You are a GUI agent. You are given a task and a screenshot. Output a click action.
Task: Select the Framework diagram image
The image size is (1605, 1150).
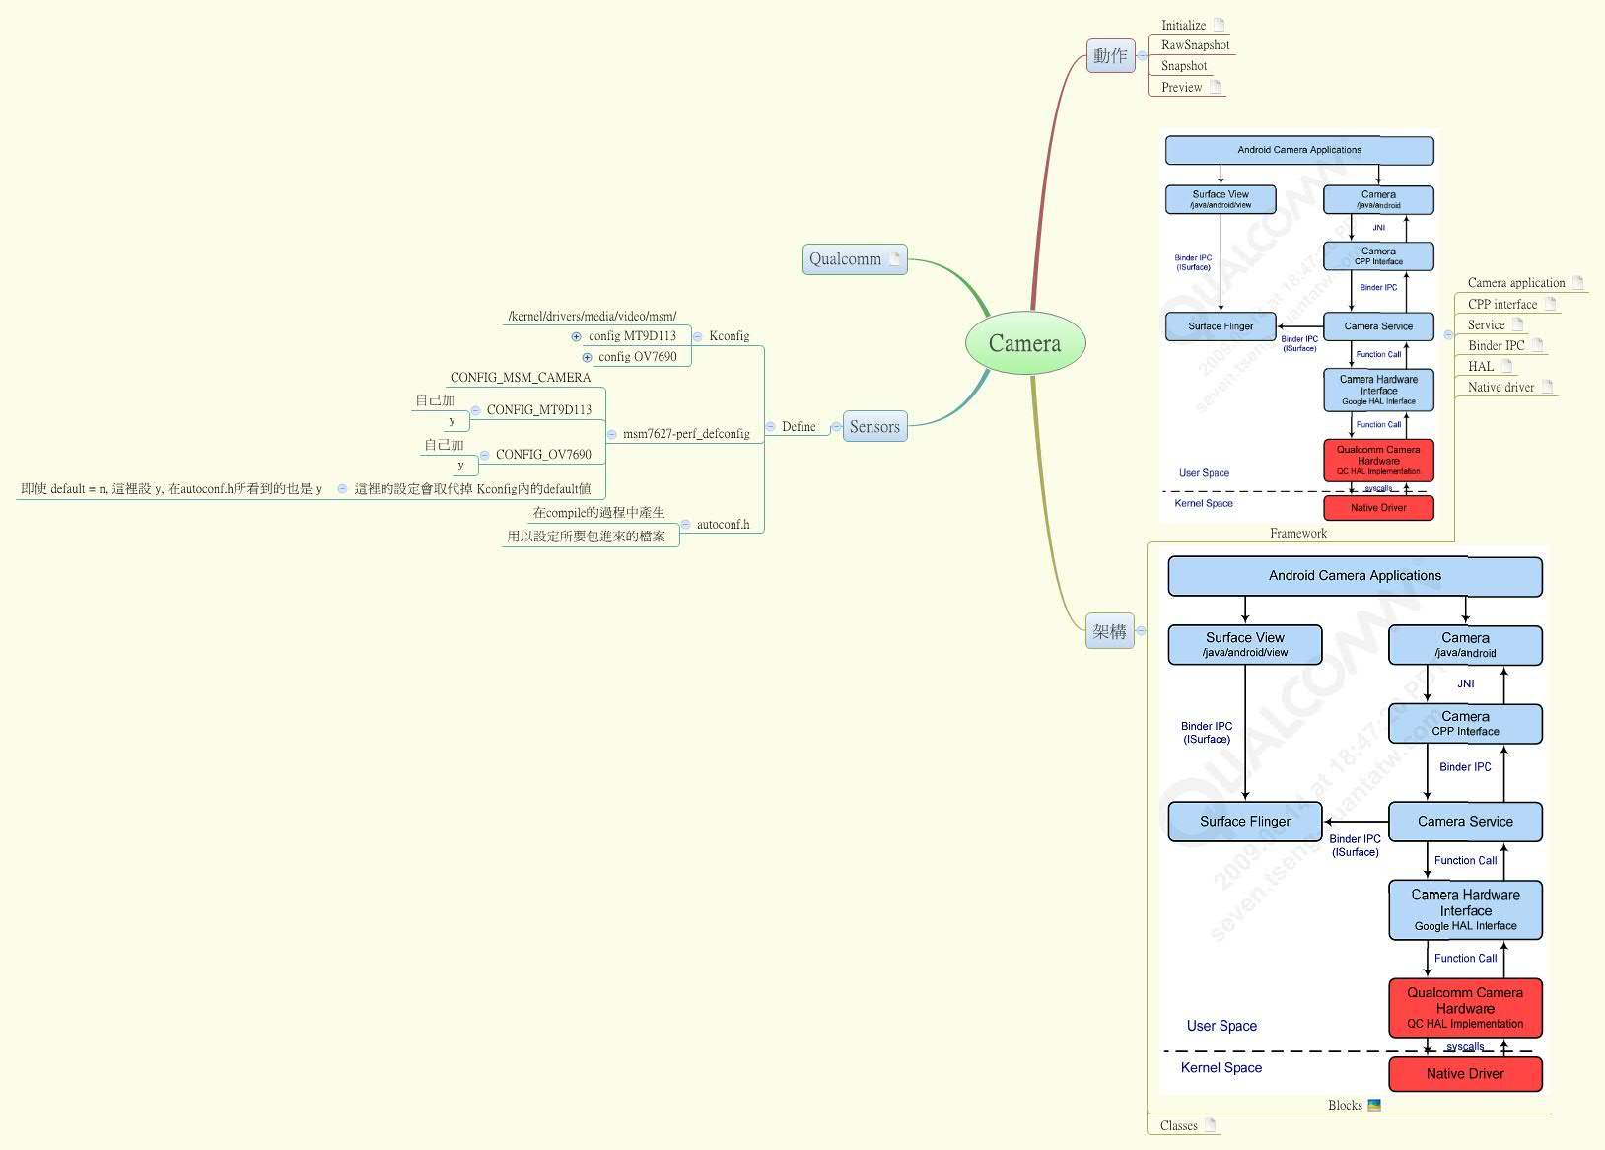[1299, 327]
